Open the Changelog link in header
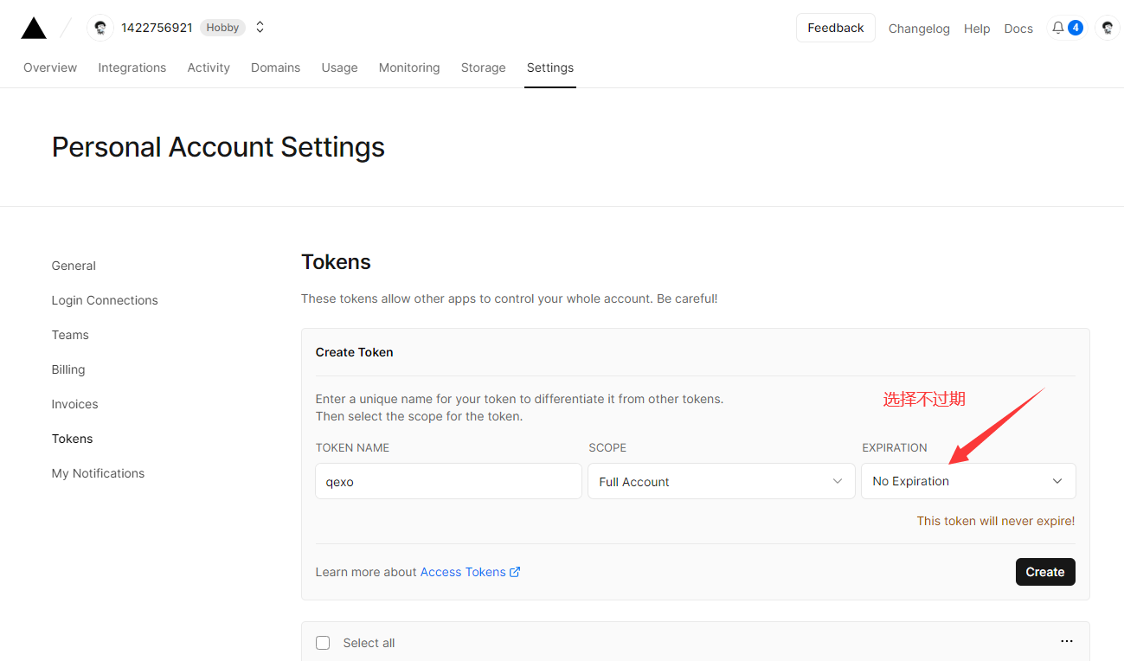The image size is (1124, 661). coord(919,29)
